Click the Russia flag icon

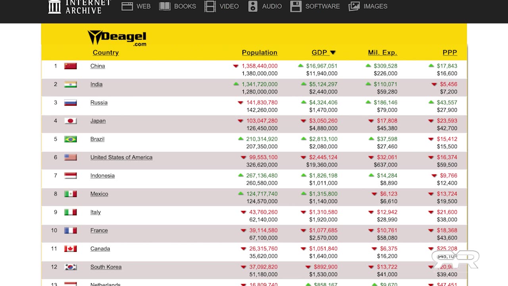(71, 102)
